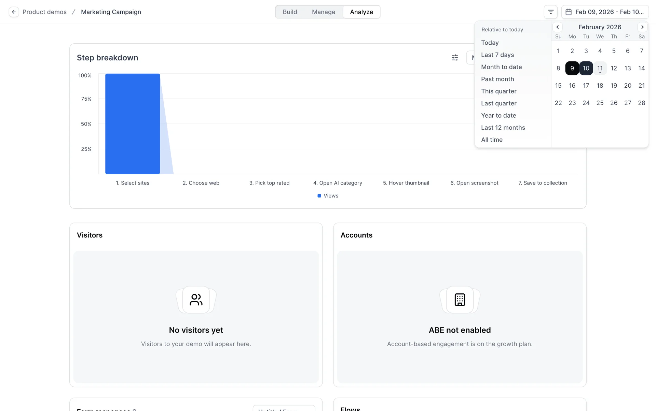Open the Untitled Form dropdown
The width and height of the screenshot is (656, 411).
pos(284,409)
